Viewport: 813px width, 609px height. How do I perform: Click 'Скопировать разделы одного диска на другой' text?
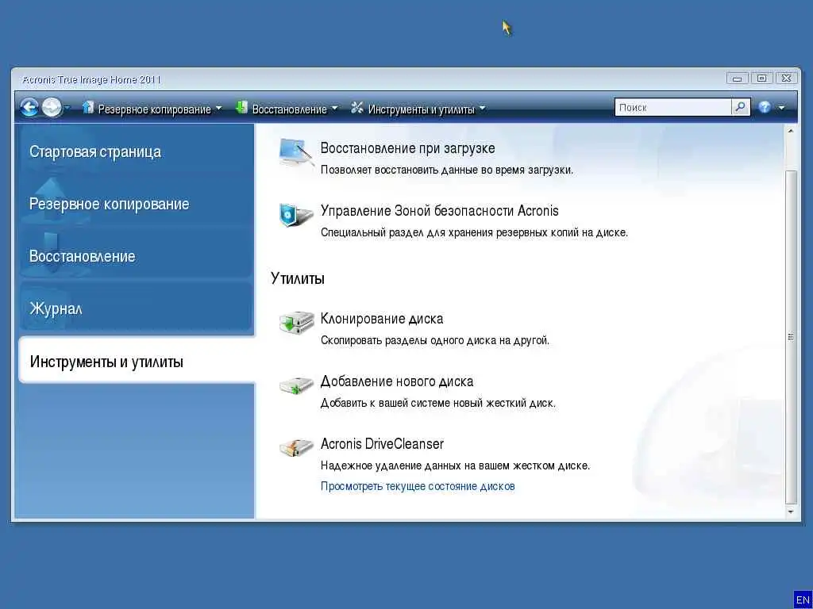435,341
